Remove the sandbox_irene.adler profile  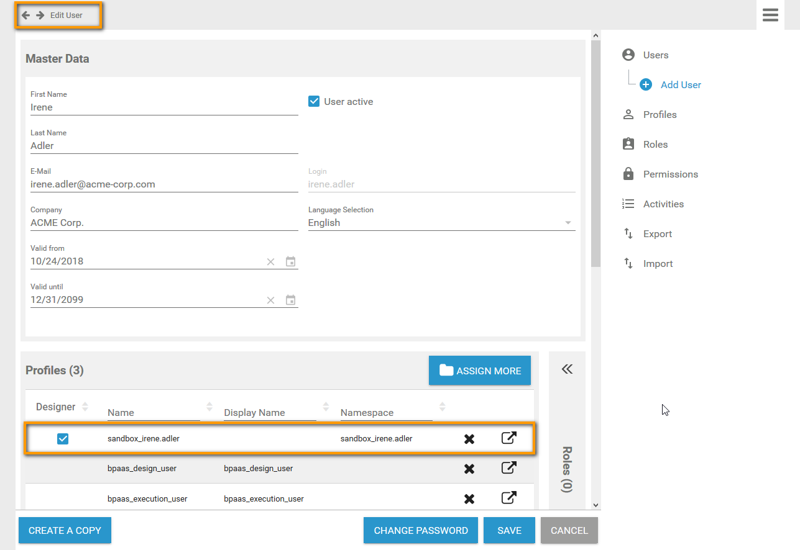[469, 439]
